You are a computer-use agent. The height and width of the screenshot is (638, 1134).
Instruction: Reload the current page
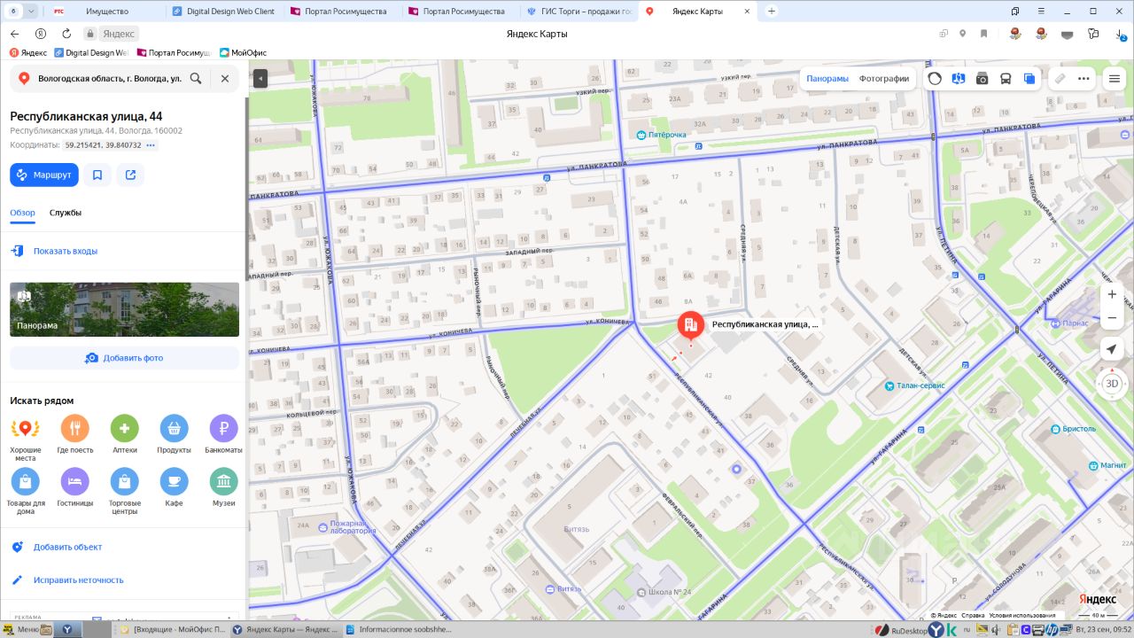[x=66, y=34]
